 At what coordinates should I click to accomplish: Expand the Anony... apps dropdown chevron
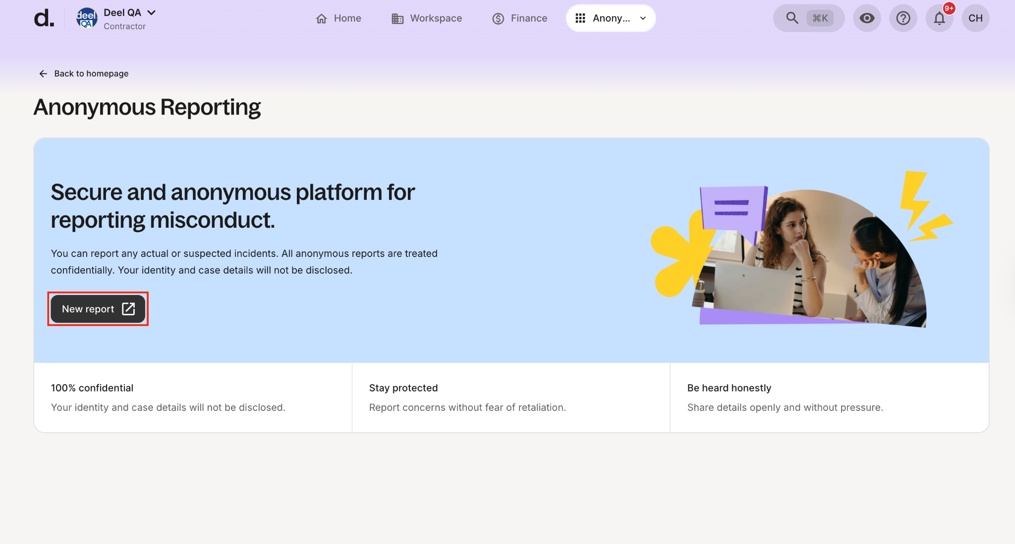point(643,18)
